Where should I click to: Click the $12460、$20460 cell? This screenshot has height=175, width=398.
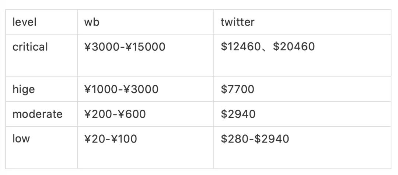pos(268,47)
